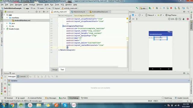The height and width of the screenshot is (108, 193).
Task: Toggle the Favorites side panel
Action: (2, 74)
